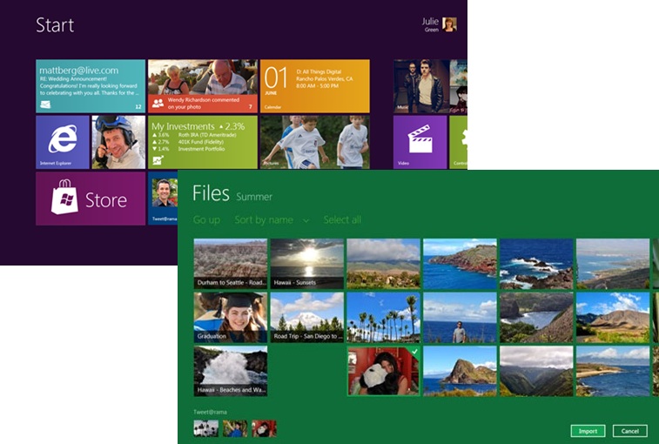Click the Summer location label
The image size is (659, 444).
[x=254, y=197]
